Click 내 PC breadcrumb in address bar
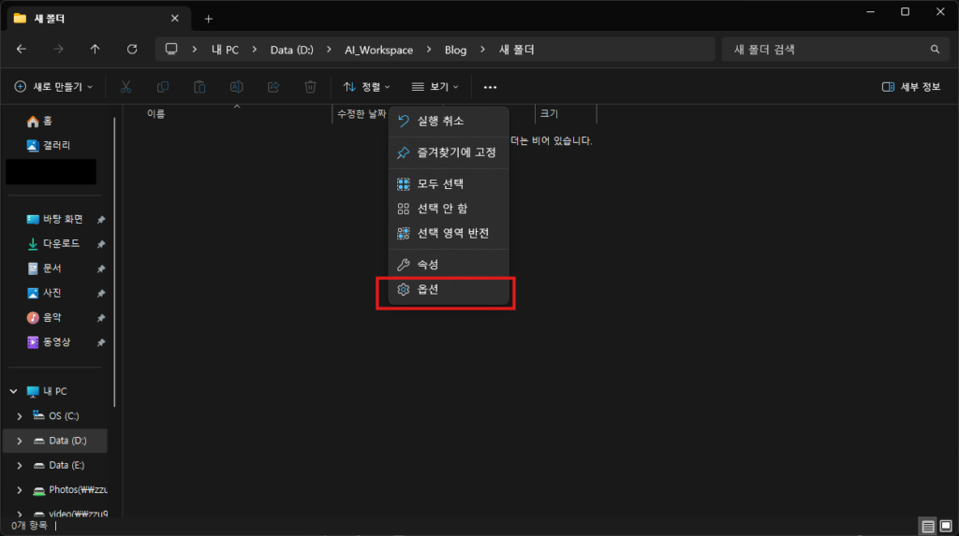The width and height of the screenshot is (959, 536). (225, 50)
